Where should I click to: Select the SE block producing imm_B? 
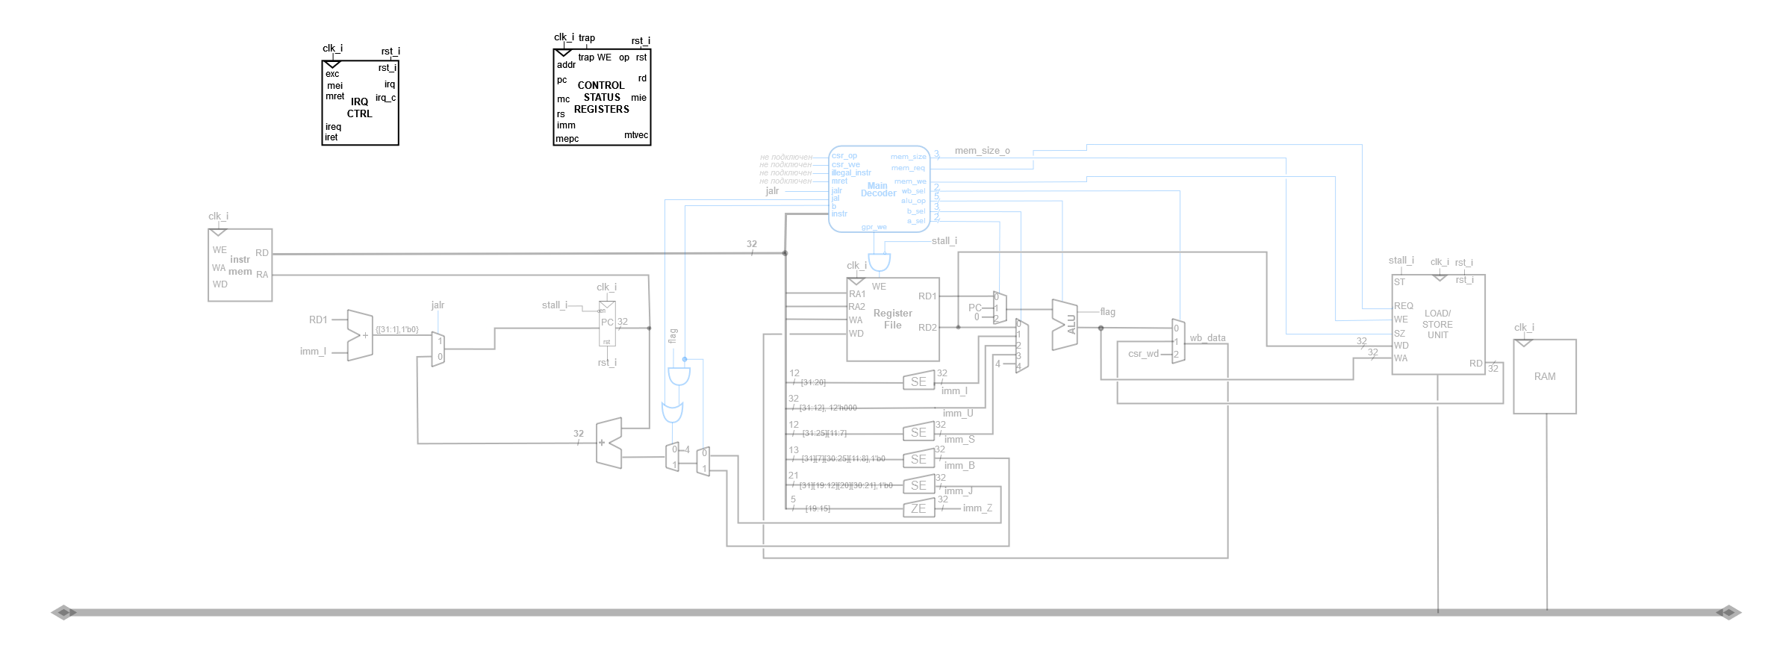(x=918, y=459)
